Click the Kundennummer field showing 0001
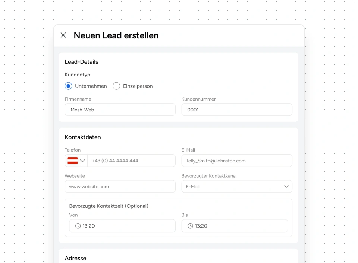The height and width of the screenshot is (263, 358). pos(237,110)
